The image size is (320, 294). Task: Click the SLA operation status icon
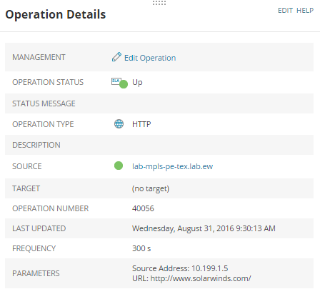point(116,81)
